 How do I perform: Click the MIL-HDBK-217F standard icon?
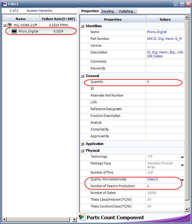(x=10, y=25)
